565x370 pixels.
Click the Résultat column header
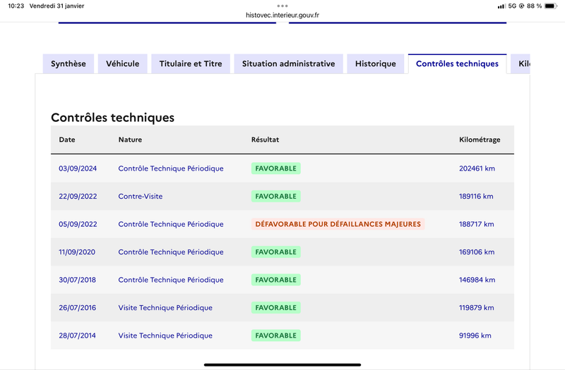pos(266,140)
